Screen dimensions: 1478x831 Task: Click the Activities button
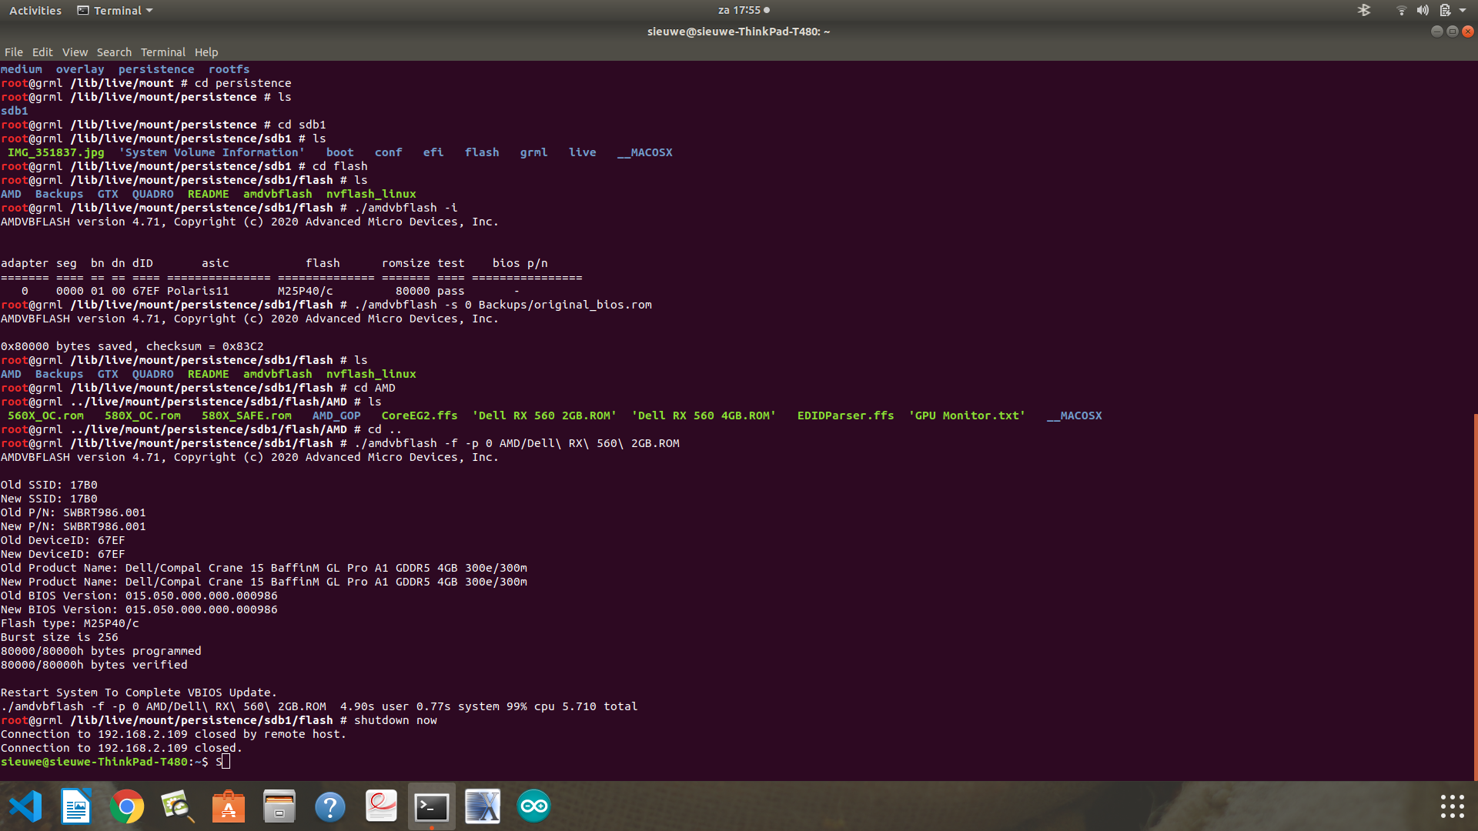point(35,10)
